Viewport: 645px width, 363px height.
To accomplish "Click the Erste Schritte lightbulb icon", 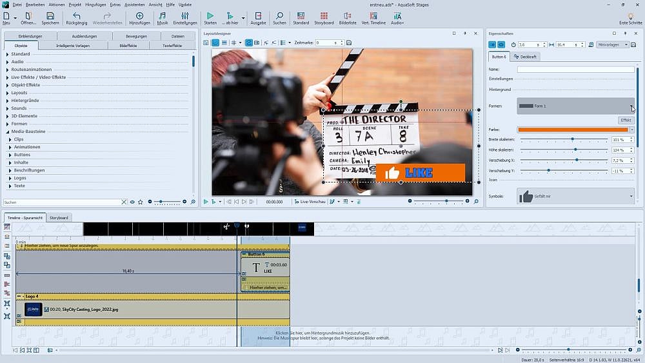I will point(630,15).
